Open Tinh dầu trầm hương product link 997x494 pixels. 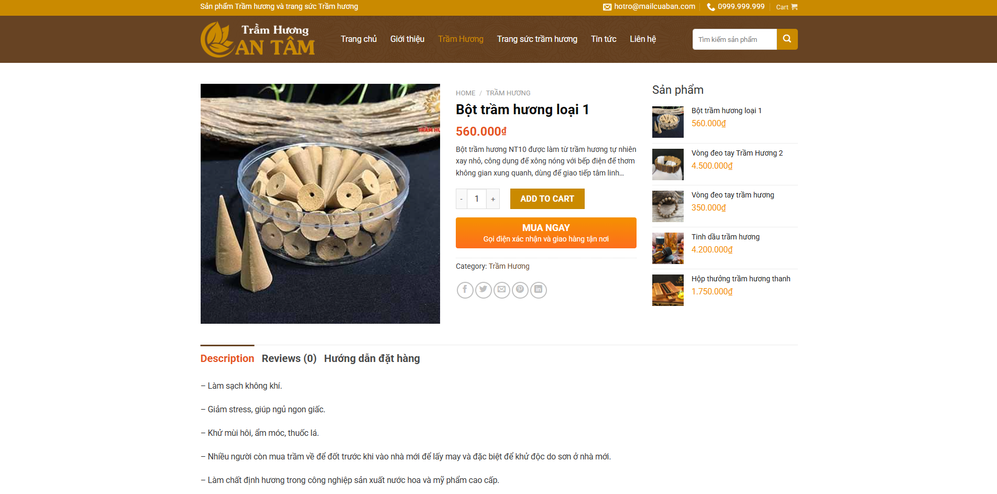tap(726, 237)
